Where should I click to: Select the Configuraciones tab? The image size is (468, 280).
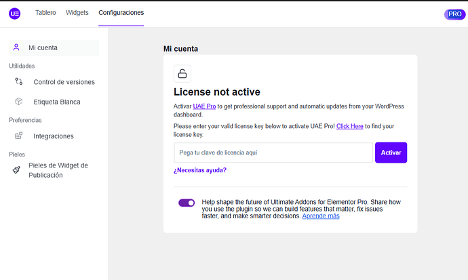pos(121,12)
